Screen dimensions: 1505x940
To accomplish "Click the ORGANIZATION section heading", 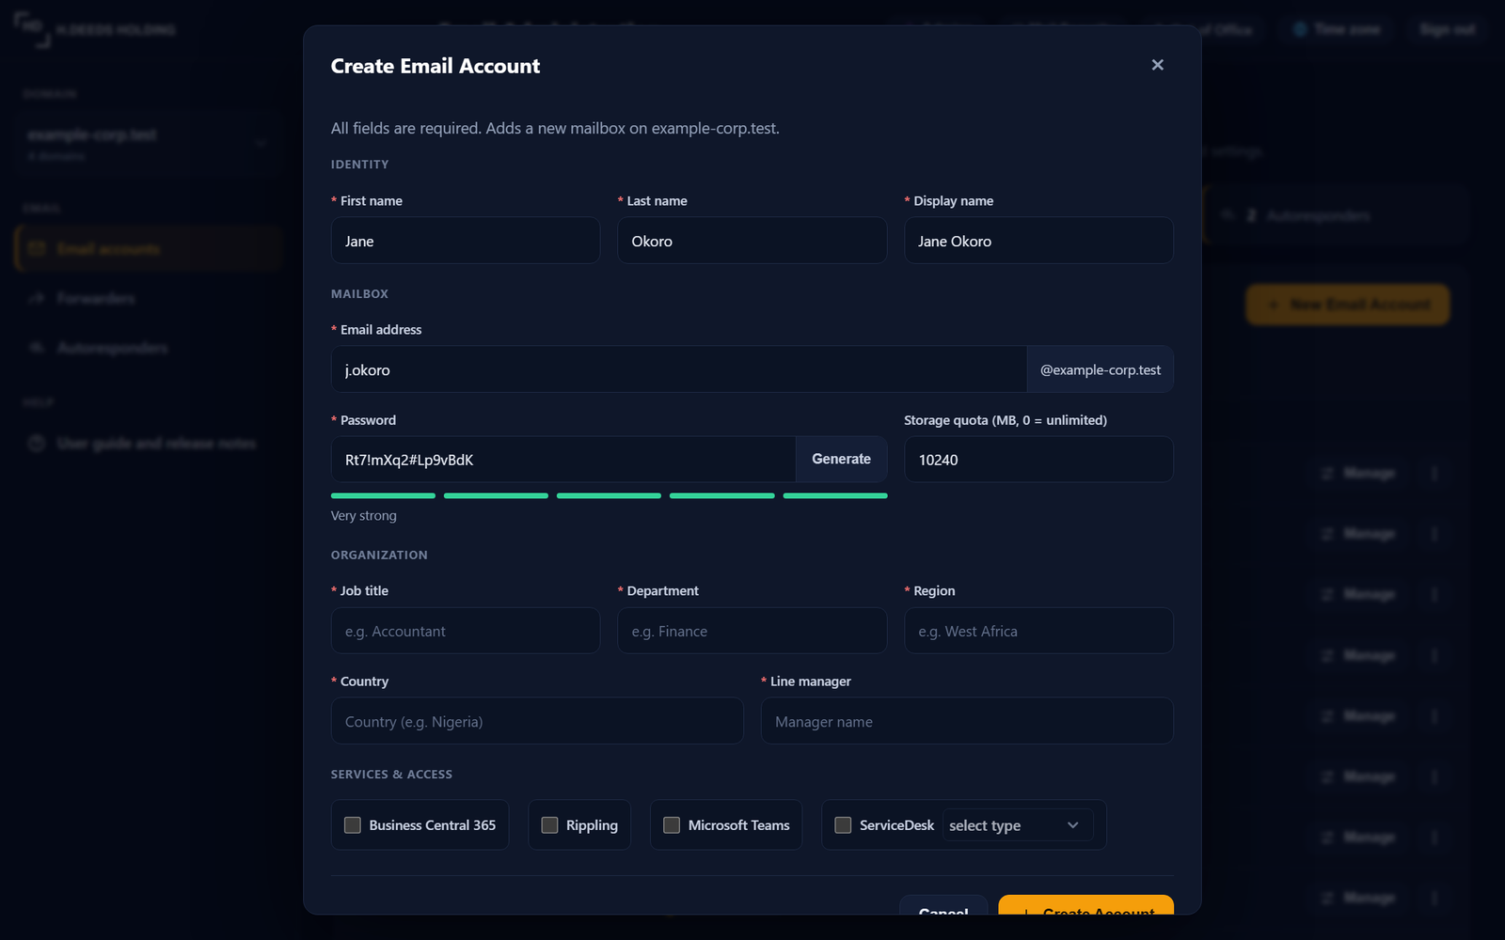I will point(379,556).
